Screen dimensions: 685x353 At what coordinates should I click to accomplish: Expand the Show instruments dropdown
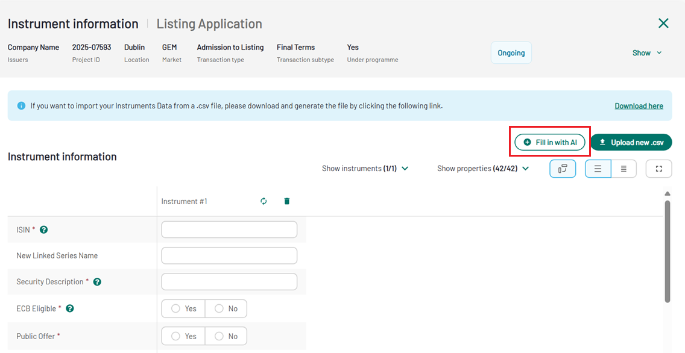coord(365,169)
